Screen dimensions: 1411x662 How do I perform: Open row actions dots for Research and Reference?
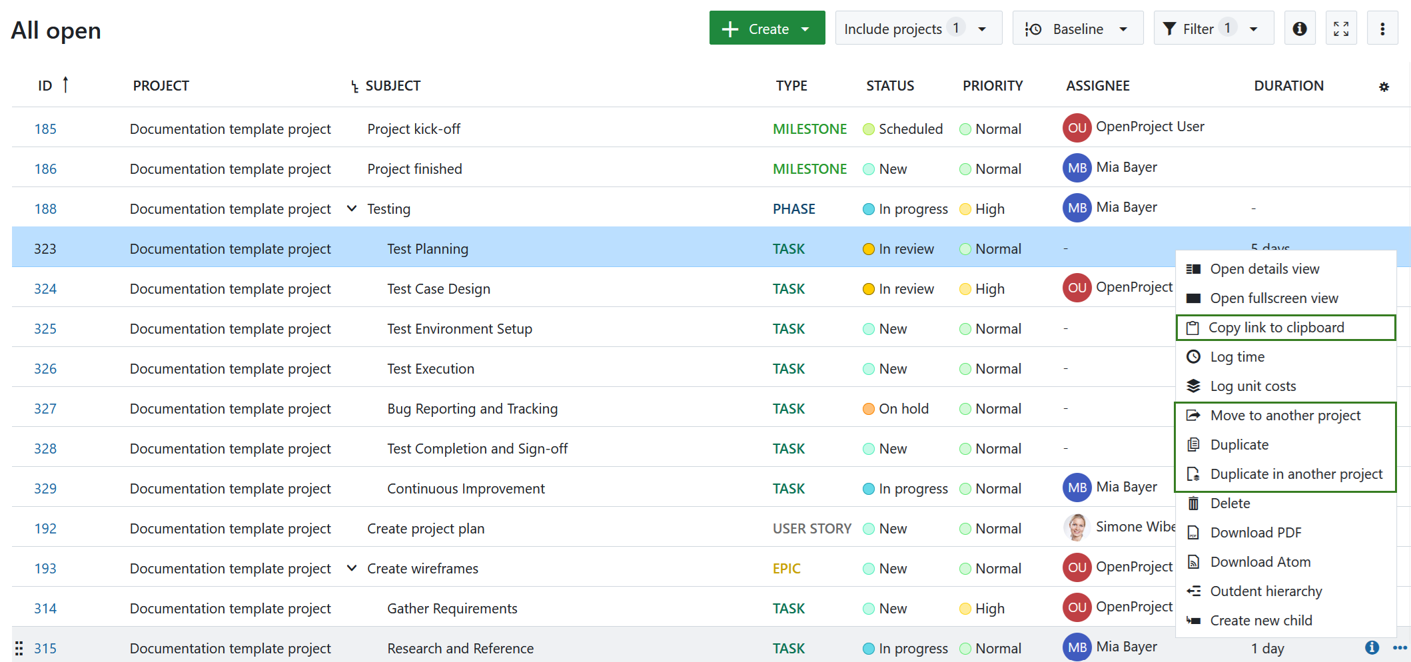click(1397, 647)
